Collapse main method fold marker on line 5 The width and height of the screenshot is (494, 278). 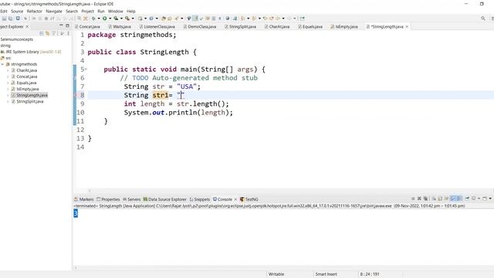point(86,69)
